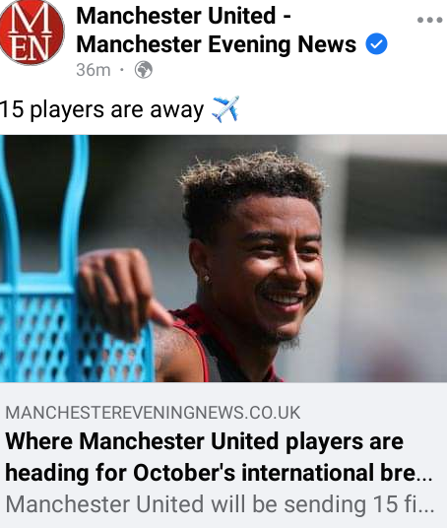Open the page name Manchester Evening News

[x=216, y=44]
